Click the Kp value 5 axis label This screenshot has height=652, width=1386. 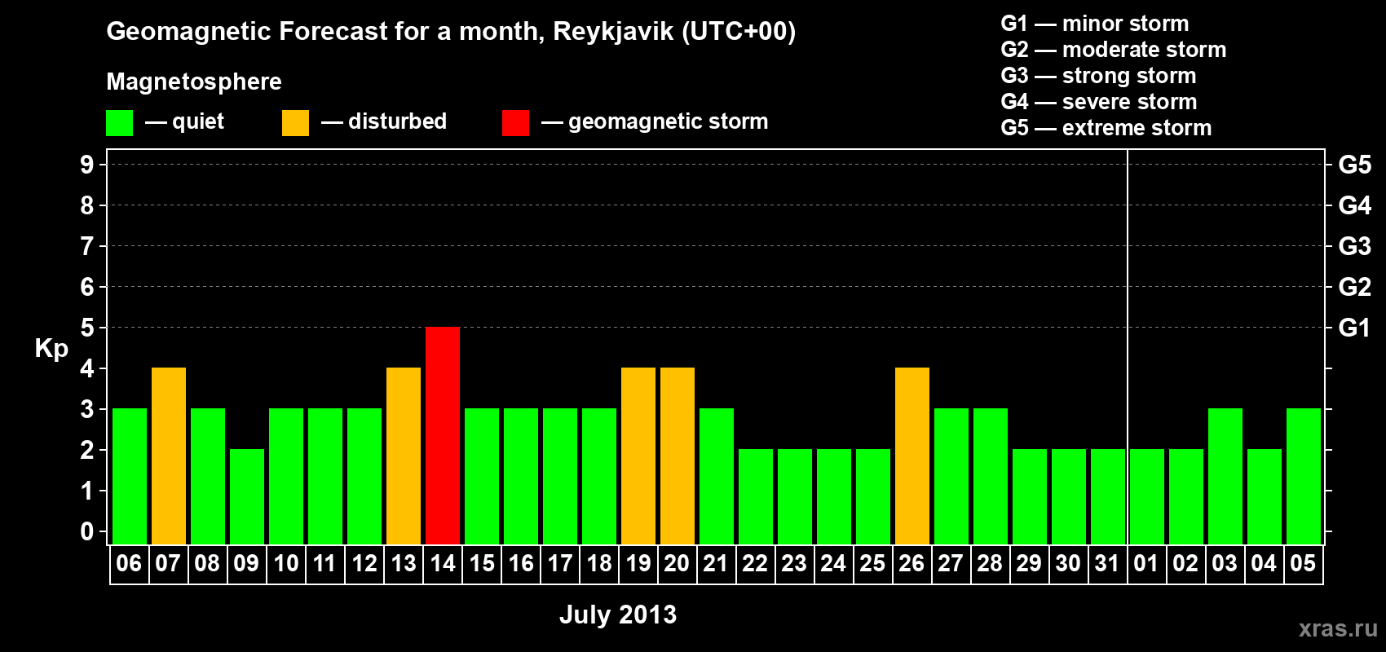[x=87, y=328]
